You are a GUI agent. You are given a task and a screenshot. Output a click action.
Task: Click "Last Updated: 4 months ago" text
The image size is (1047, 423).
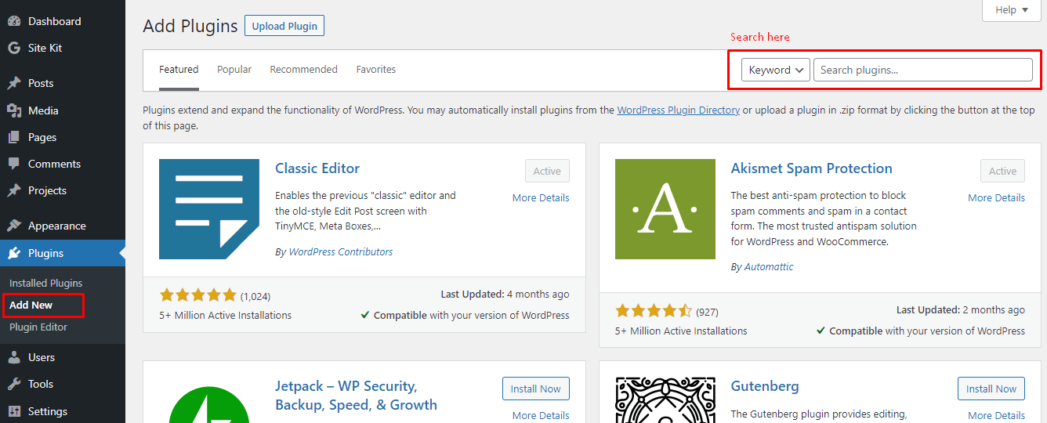point(505,295)
